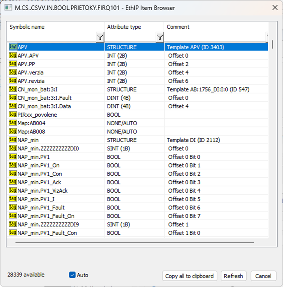Viewport: 283px width, 287px height.
Task: Toggle the Auto checkbox
Action: tap(72, 275)
